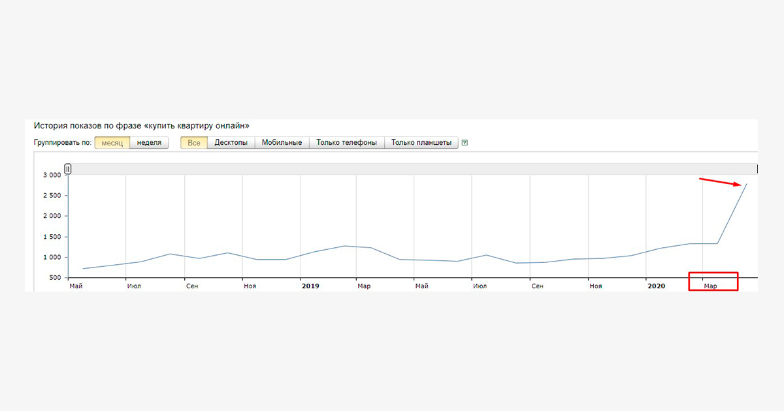Click the gray range selection bar

pos(413,169)
